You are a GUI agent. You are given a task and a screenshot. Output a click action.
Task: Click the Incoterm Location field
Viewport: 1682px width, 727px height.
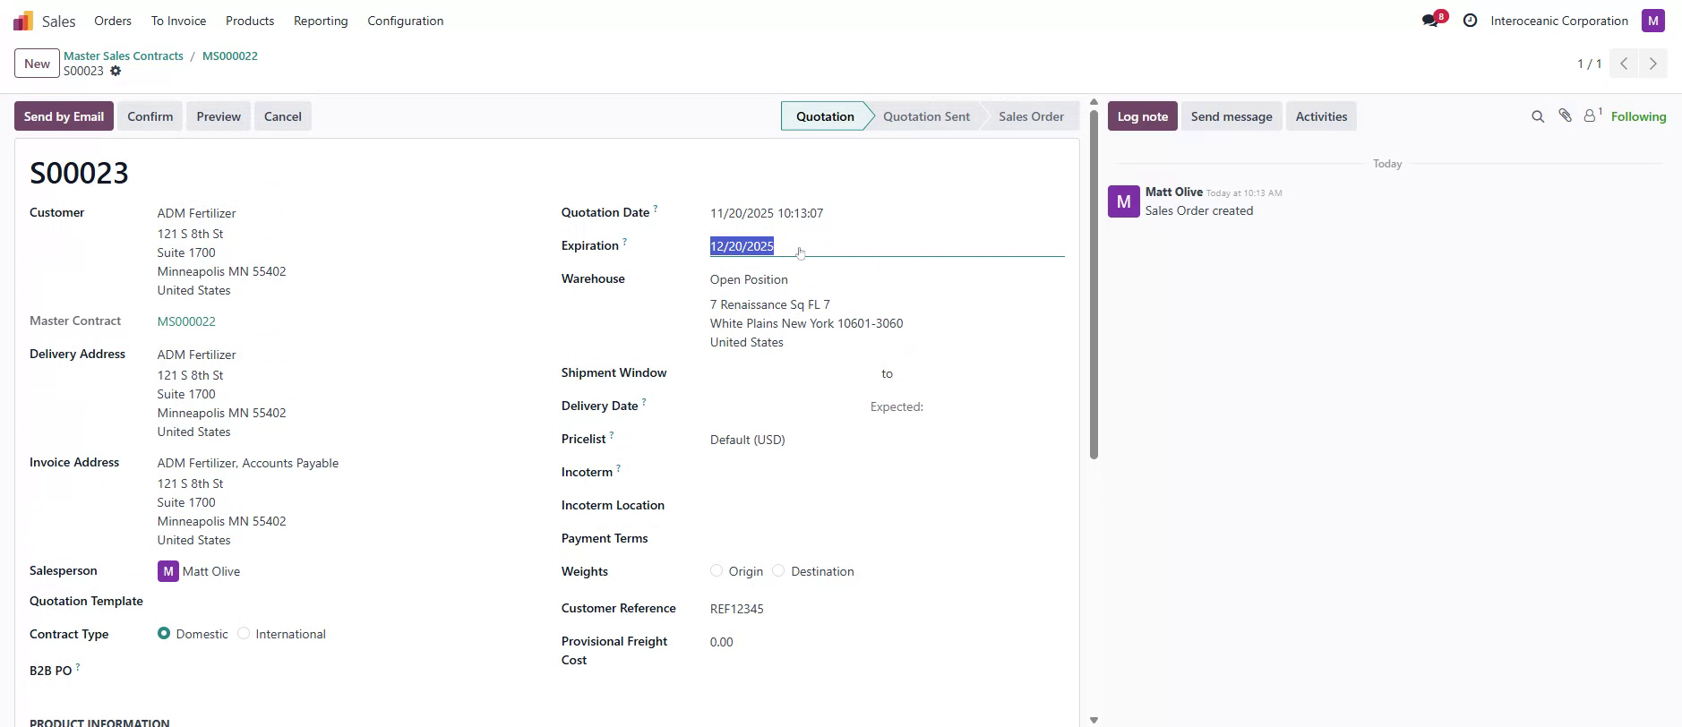(x=887, y=506)
